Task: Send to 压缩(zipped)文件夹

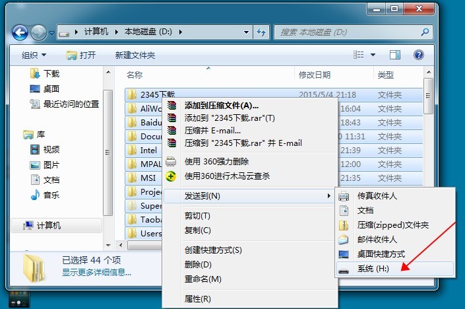Action: pos(395,225)
